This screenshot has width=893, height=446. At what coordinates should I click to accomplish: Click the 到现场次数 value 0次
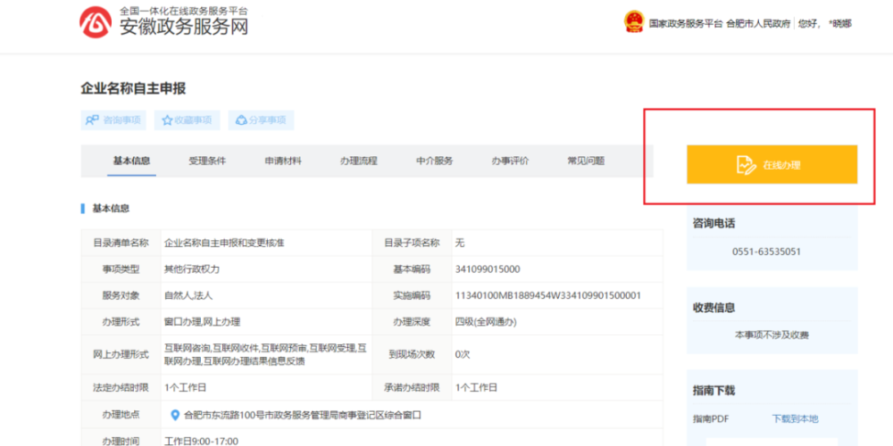[x=463, y=354]
